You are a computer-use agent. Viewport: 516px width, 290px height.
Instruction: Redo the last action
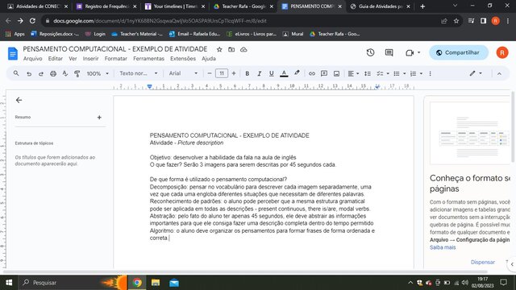41,73
